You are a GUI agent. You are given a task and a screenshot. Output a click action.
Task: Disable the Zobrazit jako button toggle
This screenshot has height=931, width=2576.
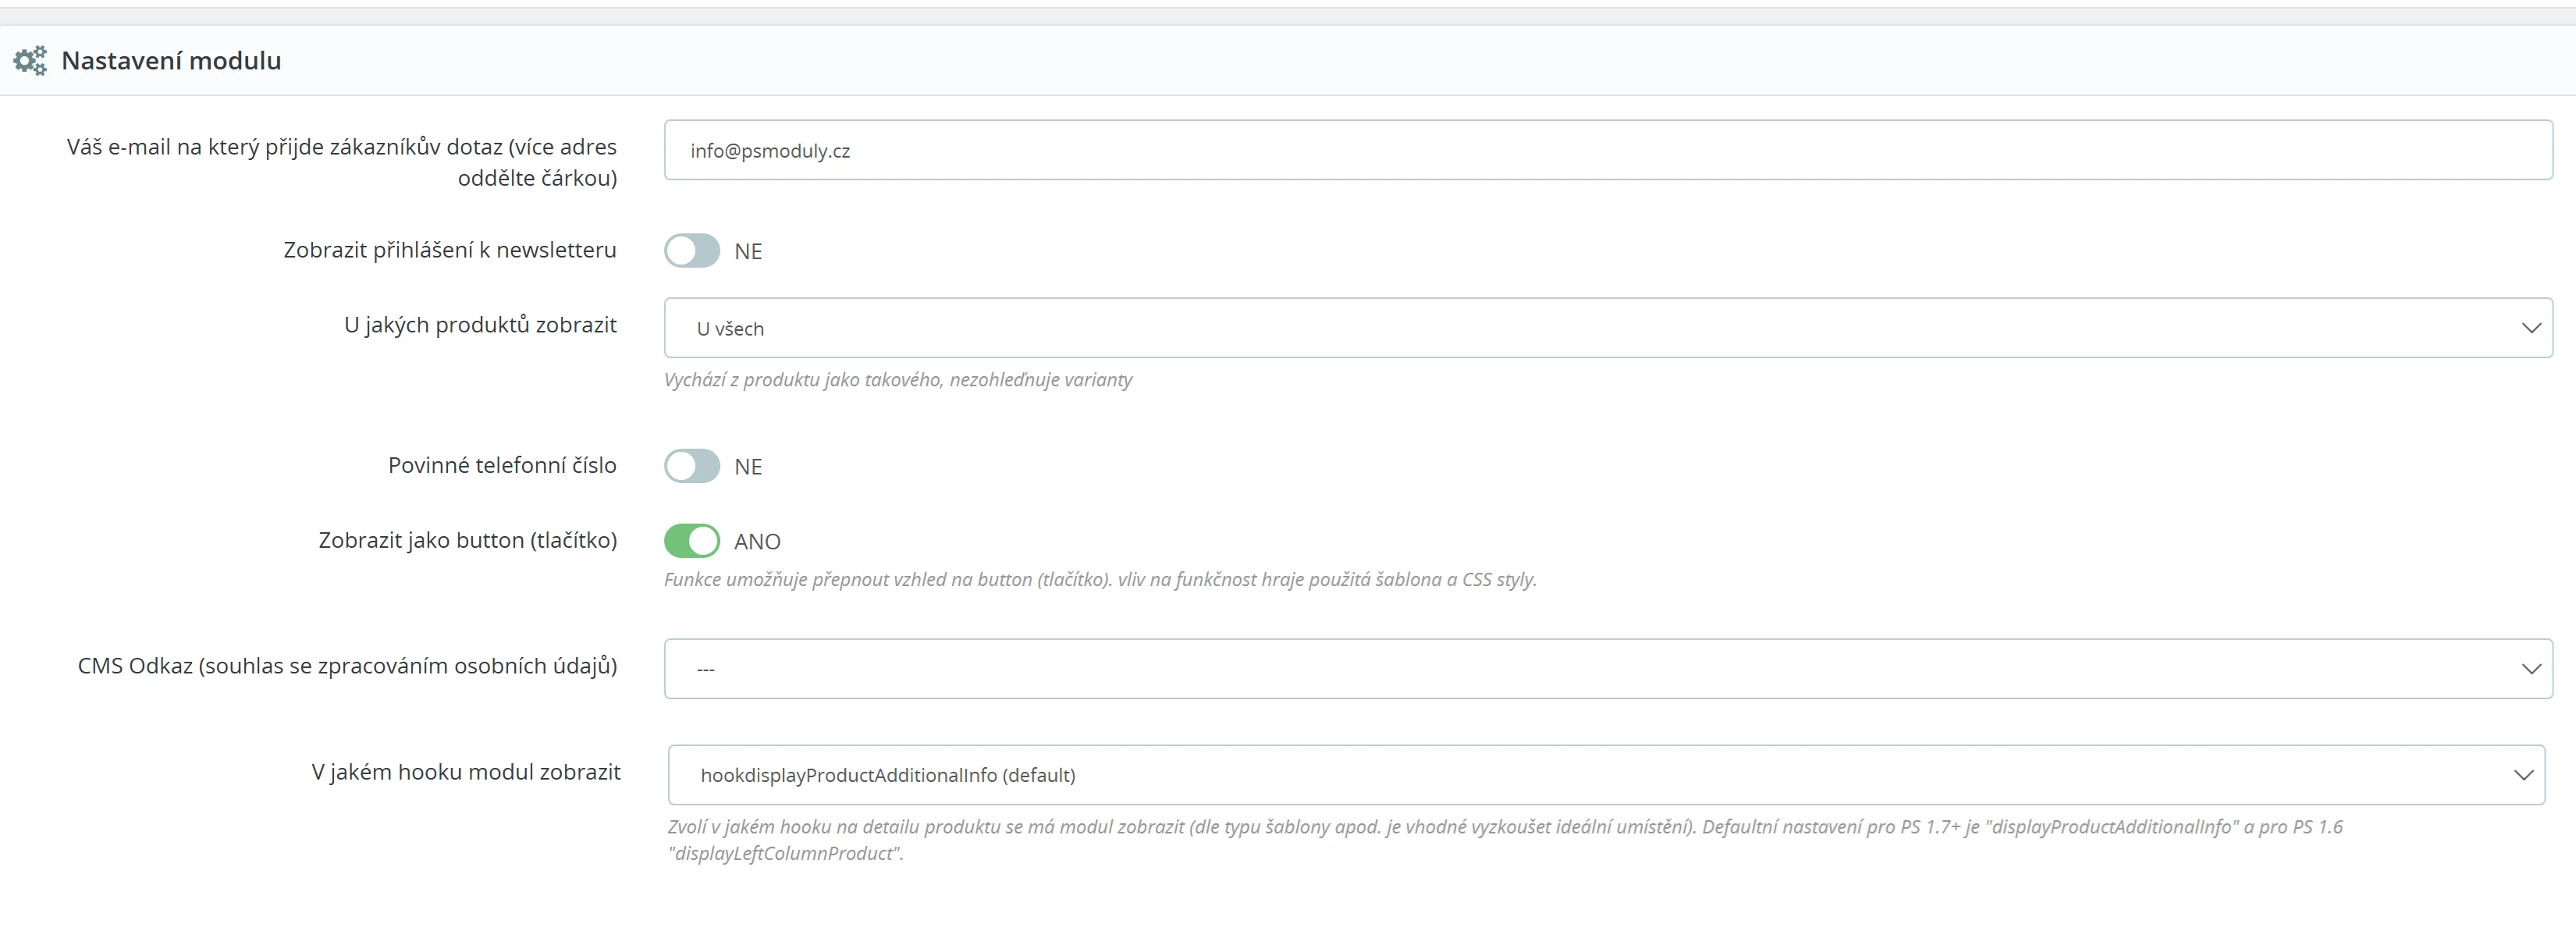pyautogui.click(x=692, y=541)
